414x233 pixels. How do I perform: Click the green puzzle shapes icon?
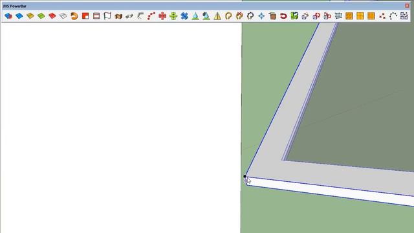point(294,16)
